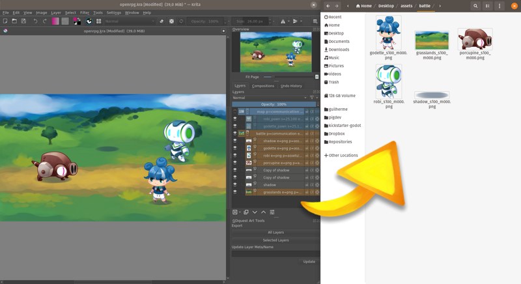
Task: Go forward in file manager
Action: (337, 6)
